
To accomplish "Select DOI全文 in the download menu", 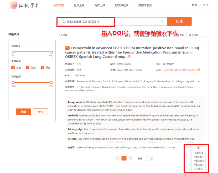I will point(198,169).
